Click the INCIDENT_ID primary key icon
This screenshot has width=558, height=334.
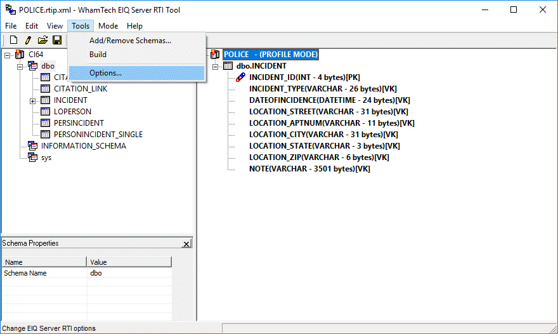click(x=240, y=77)
